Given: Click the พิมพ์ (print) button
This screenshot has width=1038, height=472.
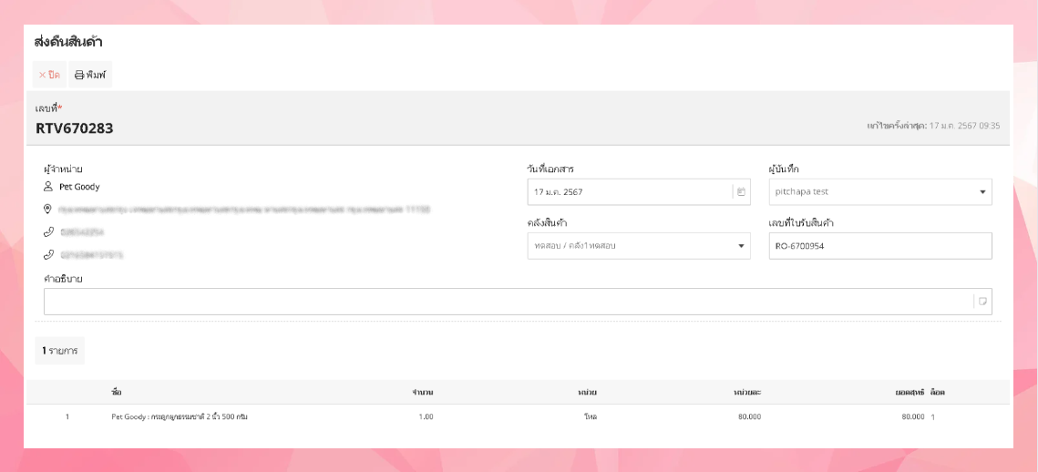Looking at the screenshot, I should 90,75.
